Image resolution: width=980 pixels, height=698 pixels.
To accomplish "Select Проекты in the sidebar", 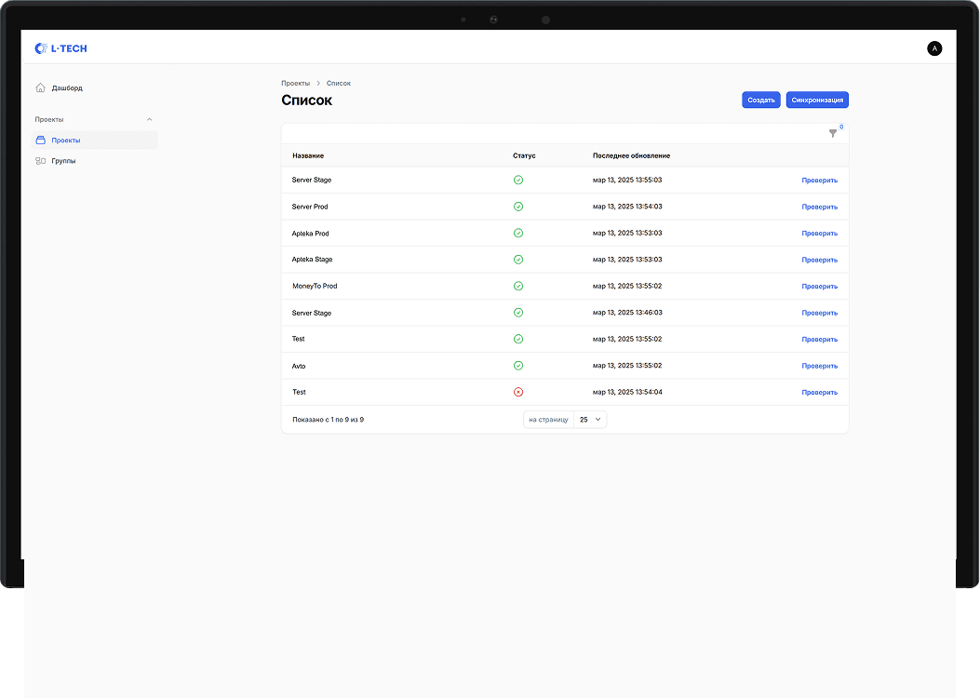I will tap(66, 141).
